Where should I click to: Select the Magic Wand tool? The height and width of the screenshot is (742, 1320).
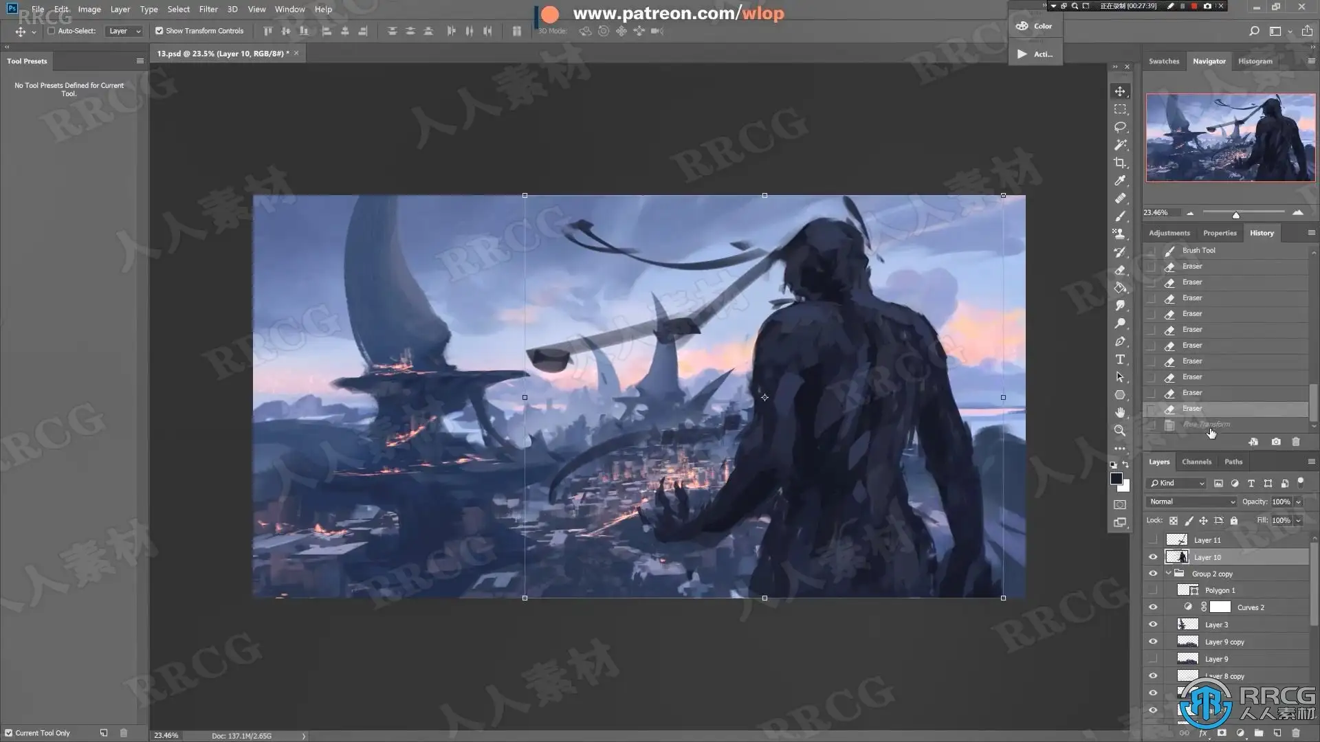click(1120, 145)
